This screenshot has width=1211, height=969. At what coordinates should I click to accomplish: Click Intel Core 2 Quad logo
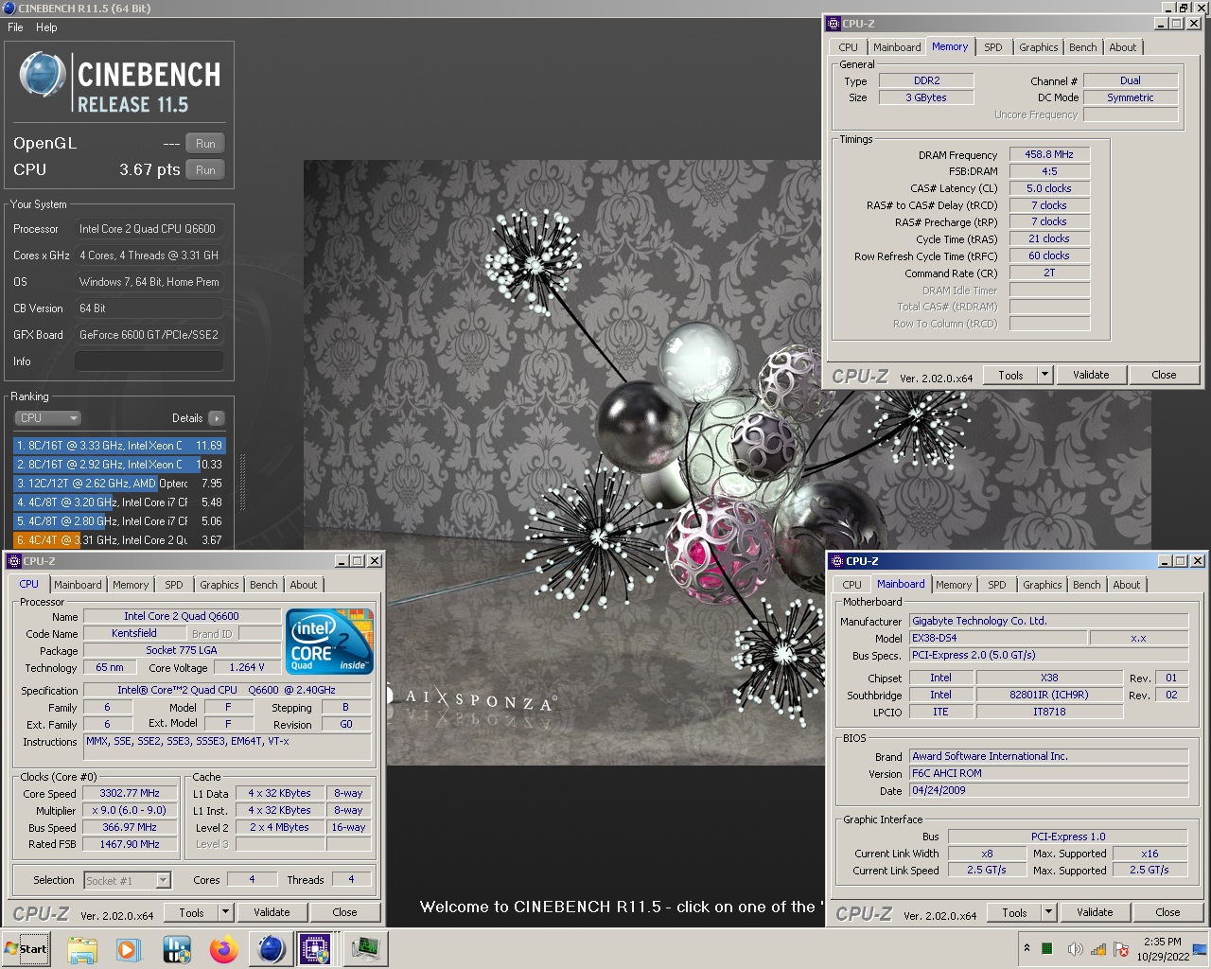330,641
